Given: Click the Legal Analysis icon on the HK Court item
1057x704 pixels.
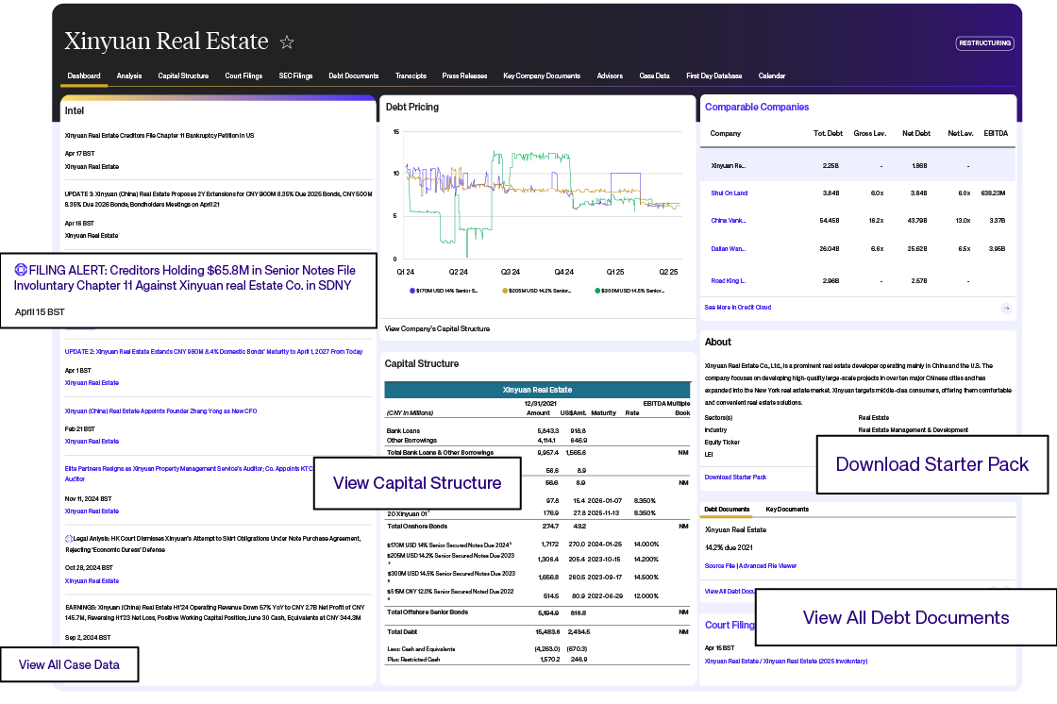Looking at the screenshot, I should pos(69,539).
